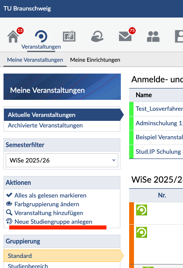This screenshot has width=183, height=268.
Task: Select Studienbereich grouping option
Action: 28,266
